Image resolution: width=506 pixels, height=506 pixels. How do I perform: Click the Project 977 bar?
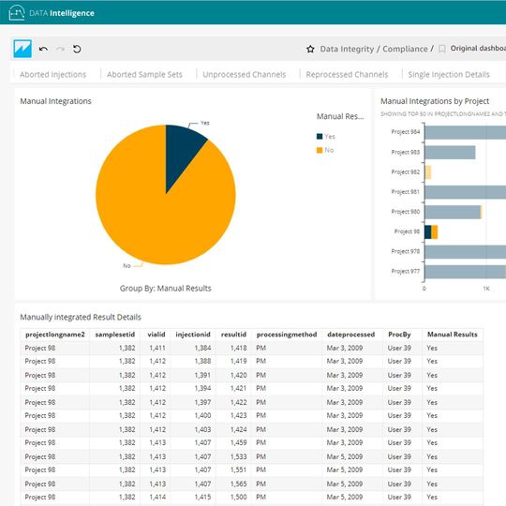pos(465,272)
